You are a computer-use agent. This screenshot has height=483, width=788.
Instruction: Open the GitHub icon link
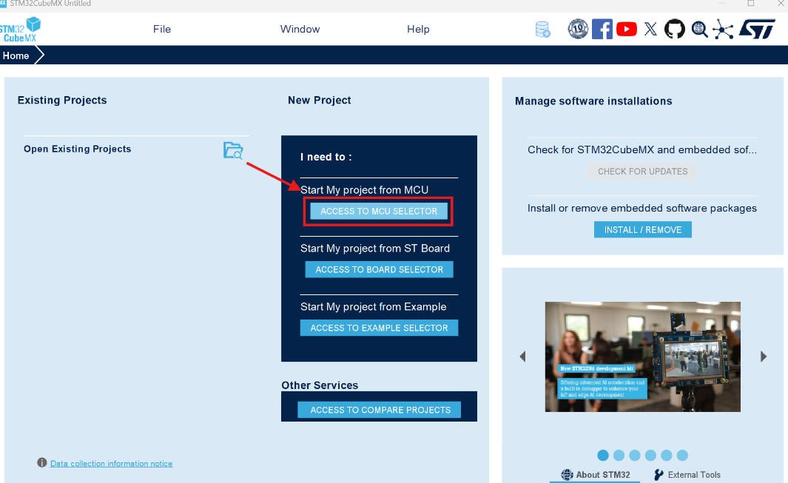pos(674,29)
